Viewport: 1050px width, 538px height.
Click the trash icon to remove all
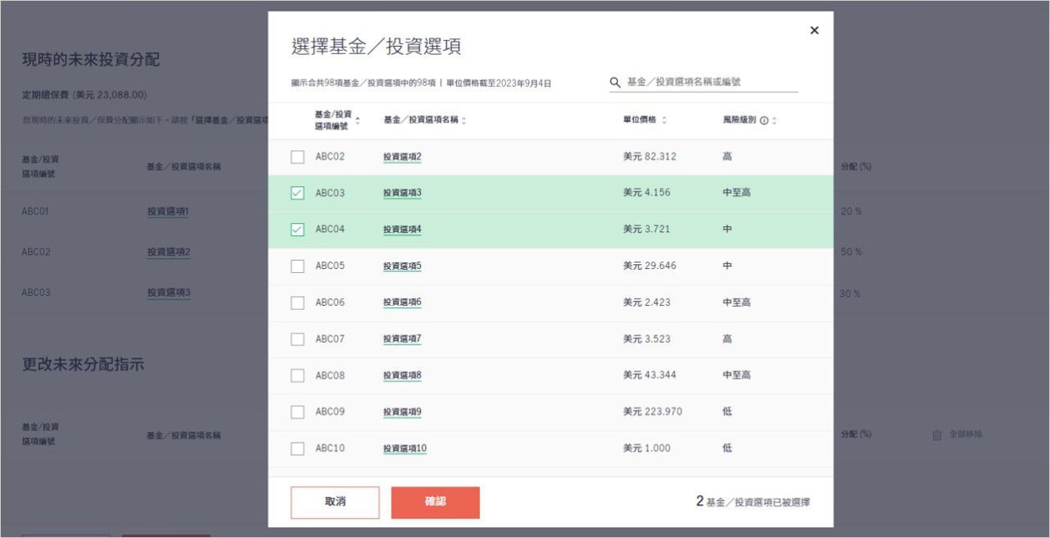(937, 435)
